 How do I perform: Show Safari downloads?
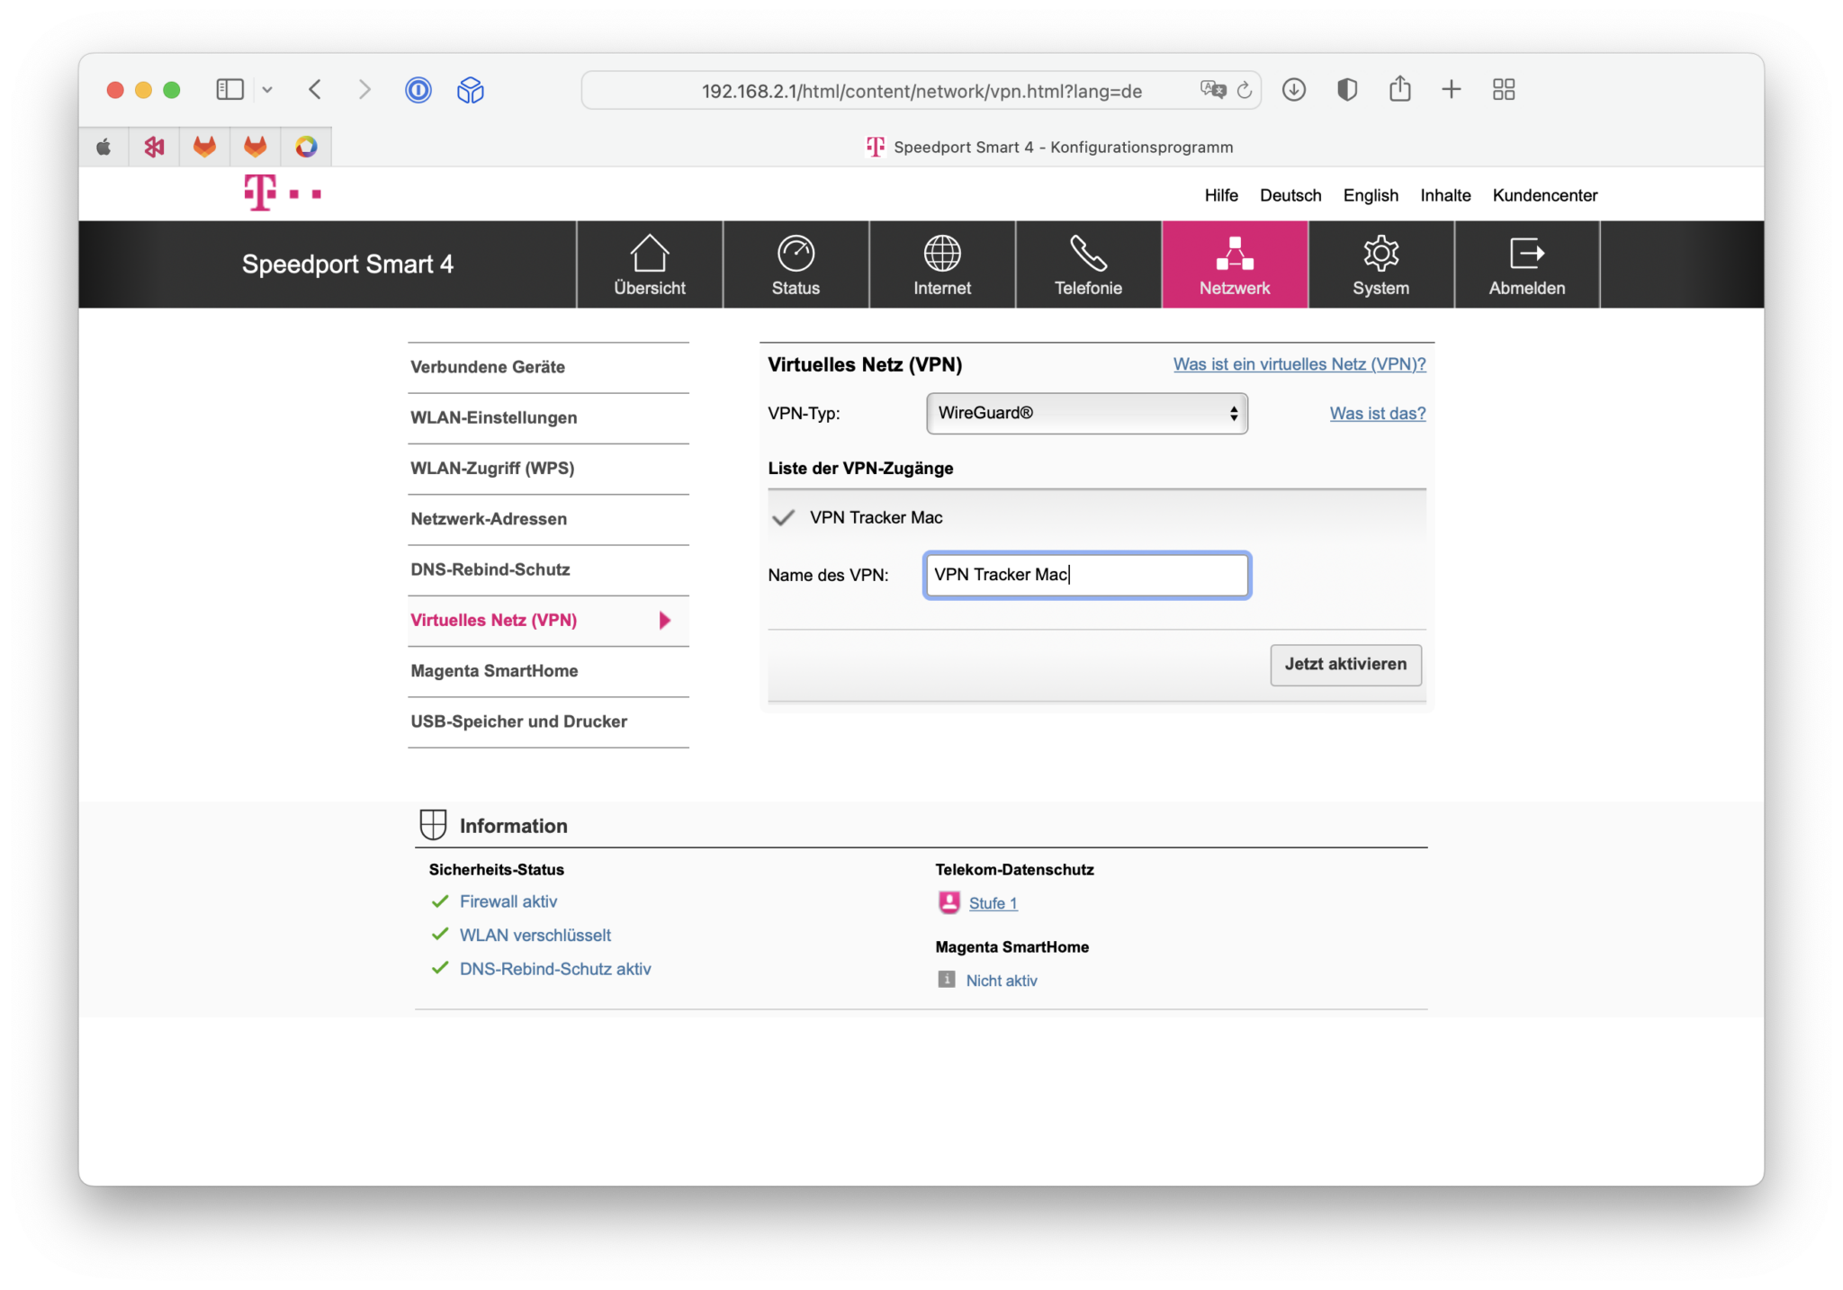pos(1294,89)
